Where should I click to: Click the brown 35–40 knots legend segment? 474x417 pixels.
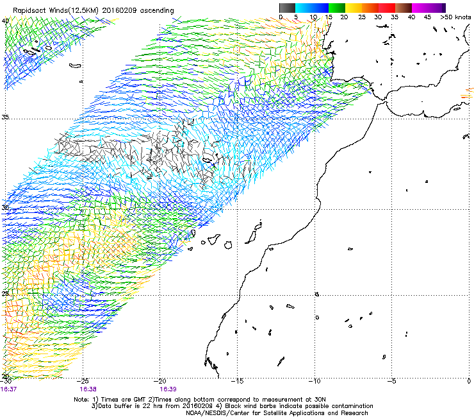tap(404, 8)
